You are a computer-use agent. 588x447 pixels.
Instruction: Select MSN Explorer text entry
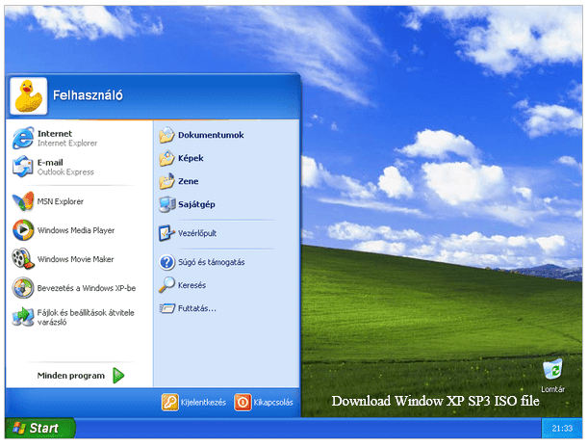coord(61,201)
